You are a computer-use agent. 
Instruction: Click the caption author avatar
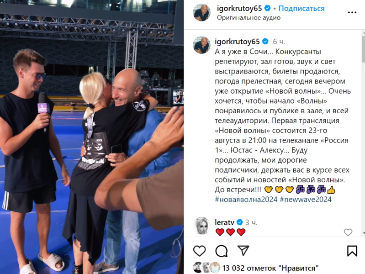pos(201,45)
